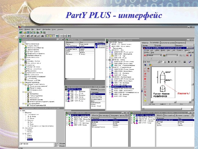Viewport: 198px width, 149px height.
Task: Open the Arial font dropdown in AutoVue
Action: 159,62
